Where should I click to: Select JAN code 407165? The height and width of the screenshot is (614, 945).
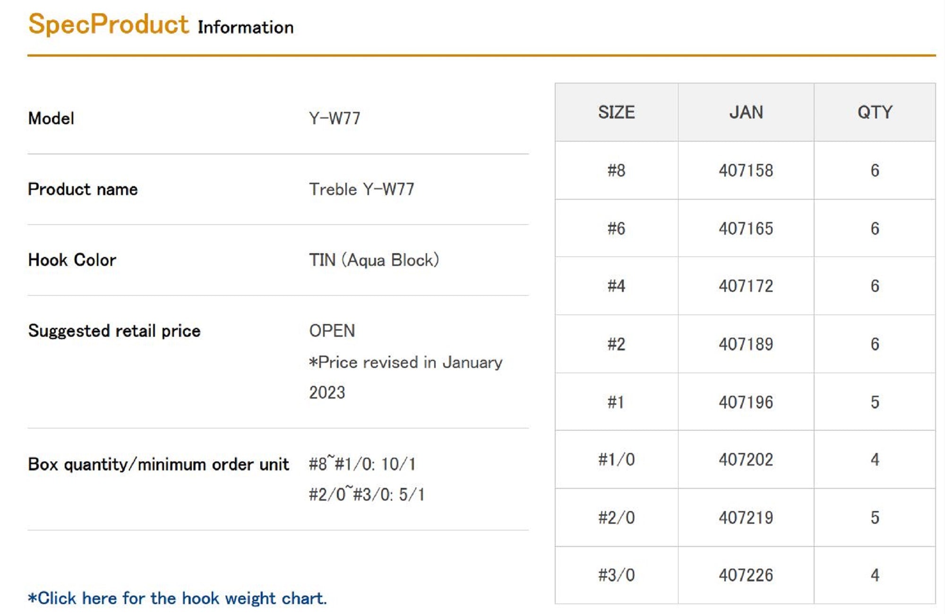coord(746,229)
